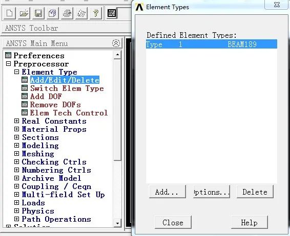Click icon beside Switch Elem Type
The height and width of the screenshot is (236, 290).
[x=25, y=88]
